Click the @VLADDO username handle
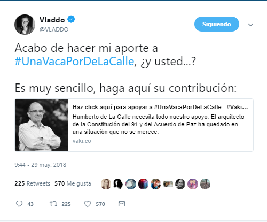The width and height of the screenshot is (267, 222). pyautogui.click(x=54, y=29)
